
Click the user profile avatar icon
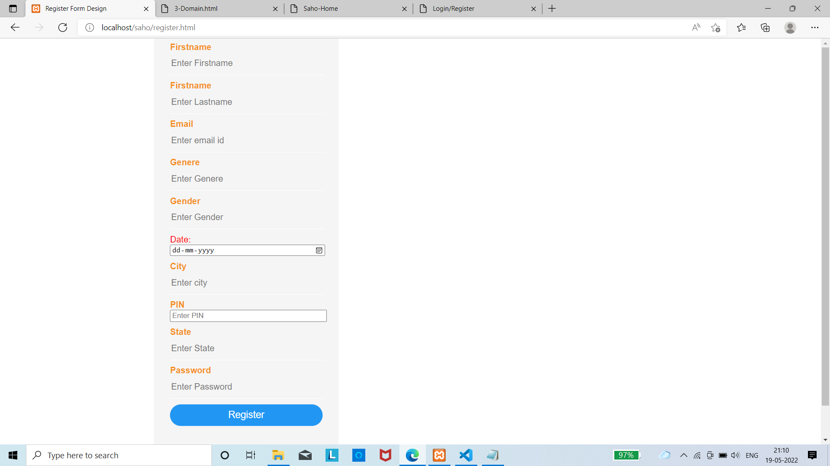tap(790, 28)
